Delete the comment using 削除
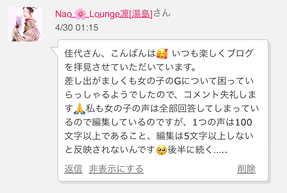The height and width of the screenshot is (193, 287). pyautogui.click(x=246, y=169)
